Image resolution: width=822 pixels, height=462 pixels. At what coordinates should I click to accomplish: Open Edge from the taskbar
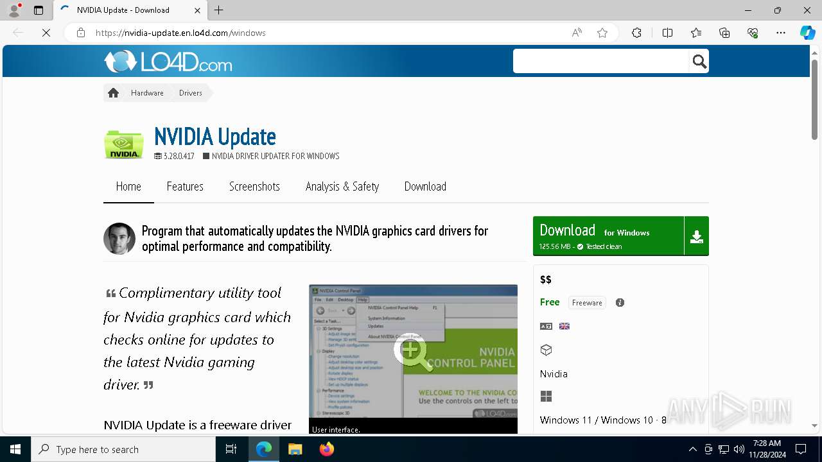264,449
